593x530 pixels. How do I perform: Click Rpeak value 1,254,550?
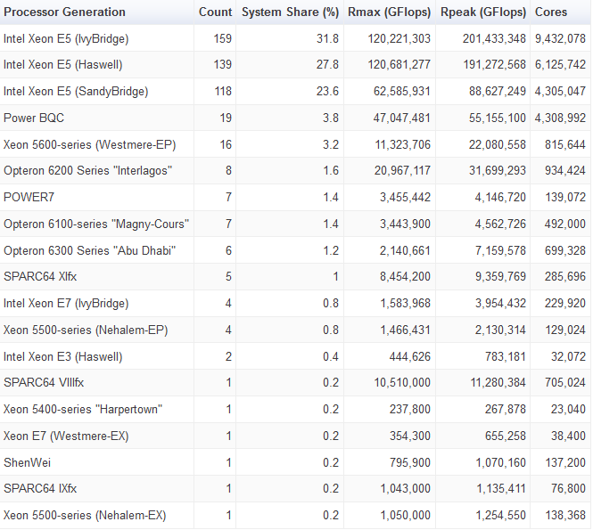click(500, 516)
